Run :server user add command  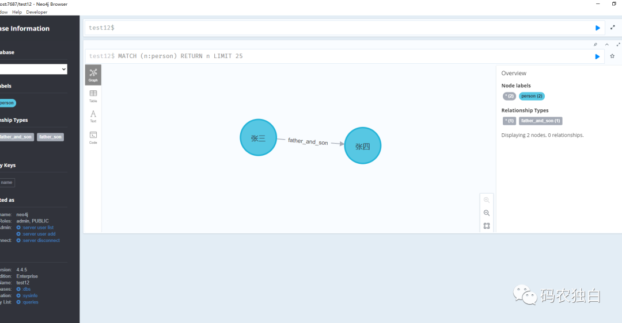36,234
